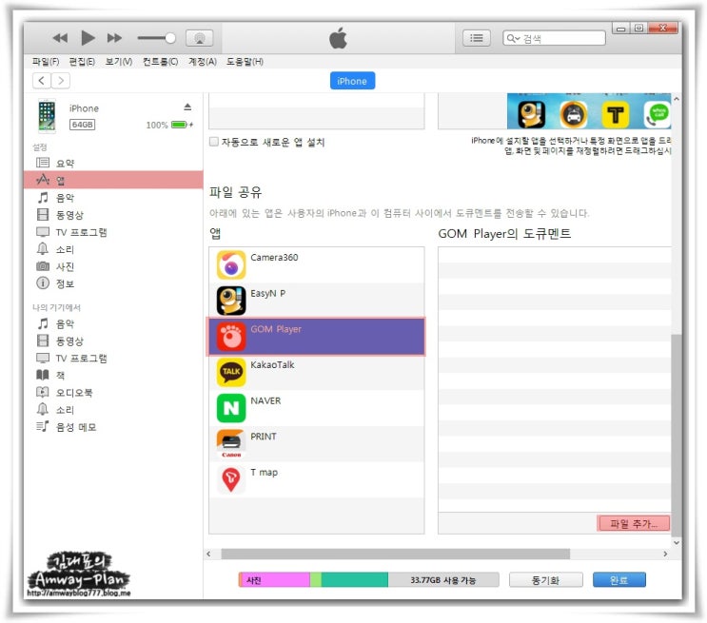Click the 33.77GB 사용 가능 free space label
This screenshot has height=623, width=707.
point(443,580)
